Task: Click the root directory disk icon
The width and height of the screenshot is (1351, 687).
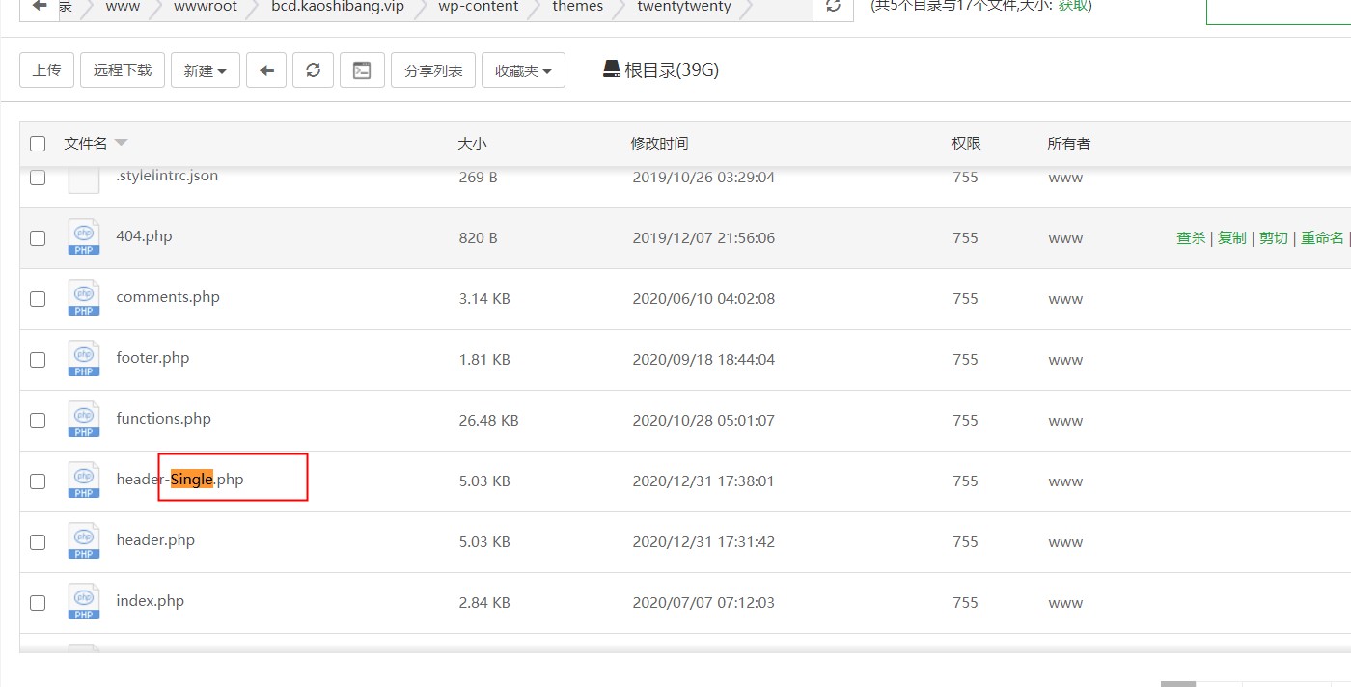Action: click(x=611, y=69)
